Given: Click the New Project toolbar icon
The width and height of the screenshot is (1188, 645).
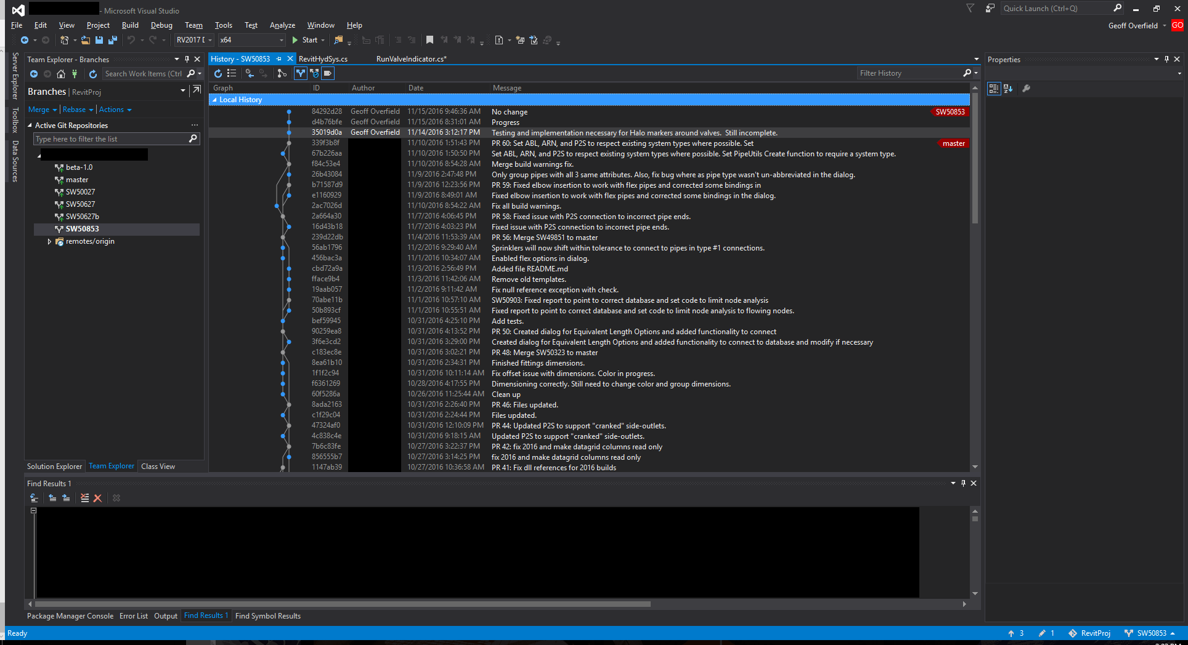Looking at the screenshot, I should click(x=64, y=40).
